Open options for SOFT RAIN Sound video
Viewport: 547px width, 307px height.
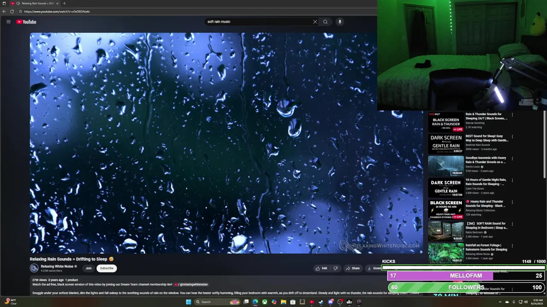pos(512,224)
